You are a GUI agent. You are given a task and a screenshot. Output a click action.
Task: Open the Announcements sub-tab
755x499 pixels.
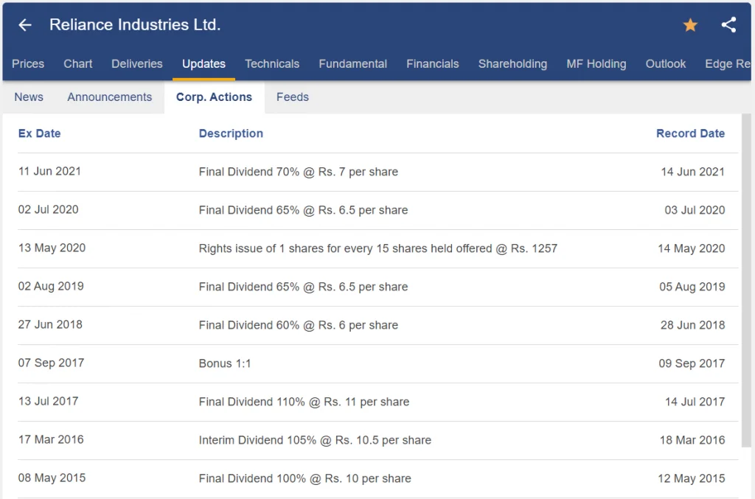(110, 97)
